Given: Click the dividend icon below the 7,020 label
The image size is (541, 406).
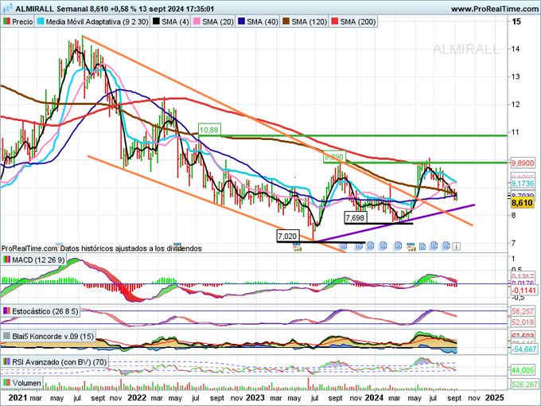Looking at the screenshot, I should 297,247.
